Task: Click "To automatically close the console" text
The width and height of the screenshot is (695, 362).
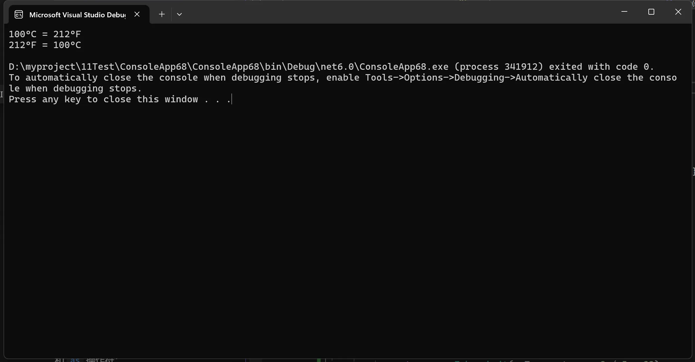Action: (x=103, y=78)
